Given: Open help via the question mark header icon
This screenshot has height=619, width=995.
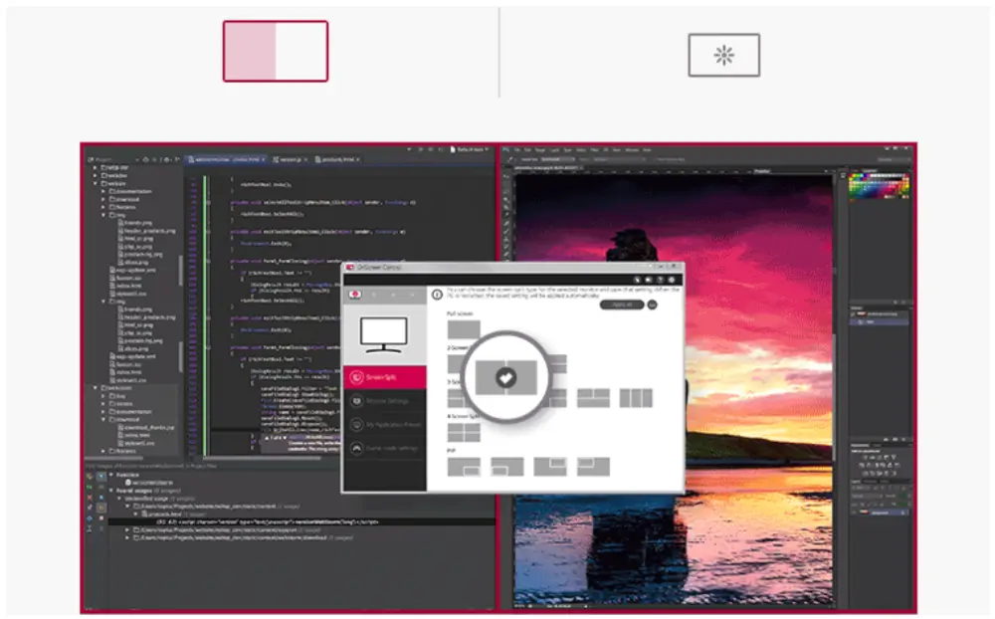Looking at the screenshot, I should [660, 280].
